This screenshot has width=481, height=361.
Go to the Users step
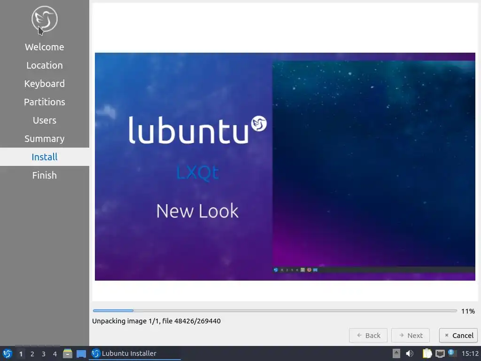click(45, 120)
